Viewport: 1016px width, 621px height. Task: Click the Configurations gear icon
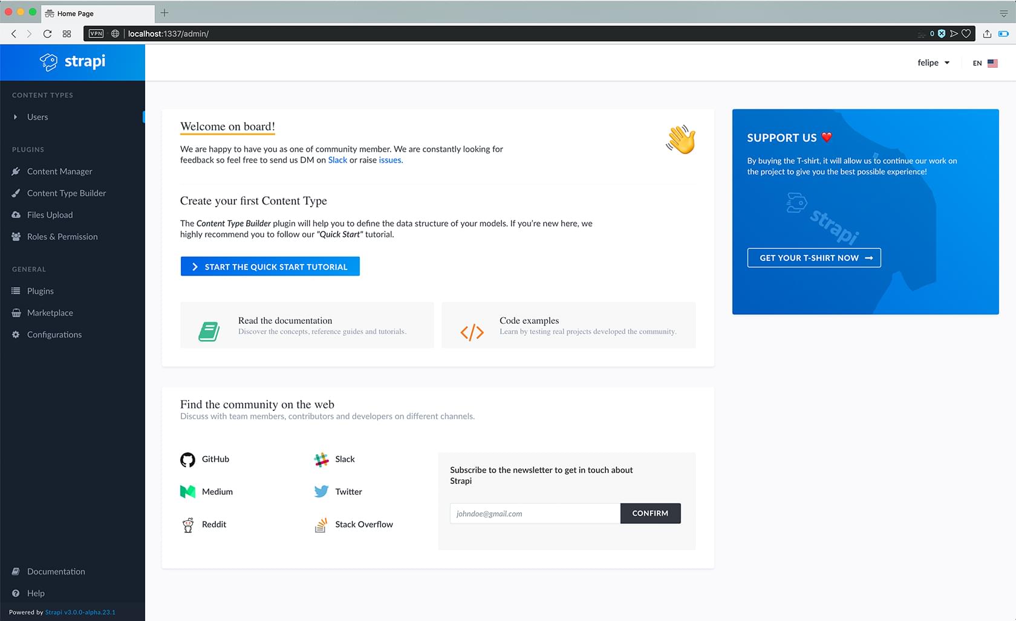click(x=16, y=335)
